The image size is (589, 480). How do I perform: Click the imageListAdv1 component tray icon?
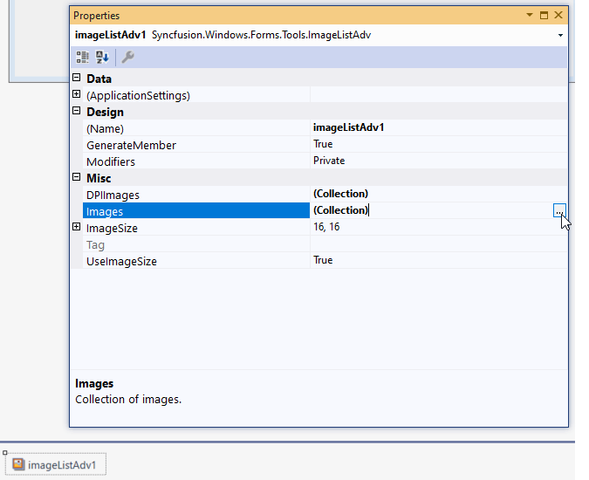[x=18, y=464]
